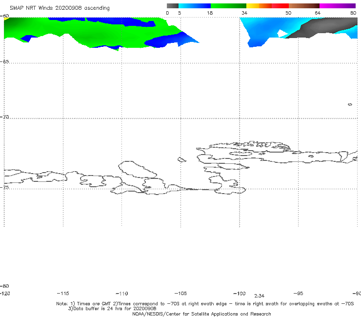Image resolution: width=361 pixels, height=317 pixels.
Task: Click the longitude label '-110'
Action: tap(122, 294)
